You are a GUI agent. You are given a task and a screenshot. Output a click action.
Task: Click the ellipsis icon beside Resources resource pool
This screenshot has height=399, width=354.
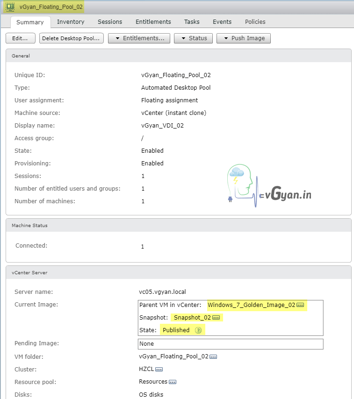click(173, 382)
